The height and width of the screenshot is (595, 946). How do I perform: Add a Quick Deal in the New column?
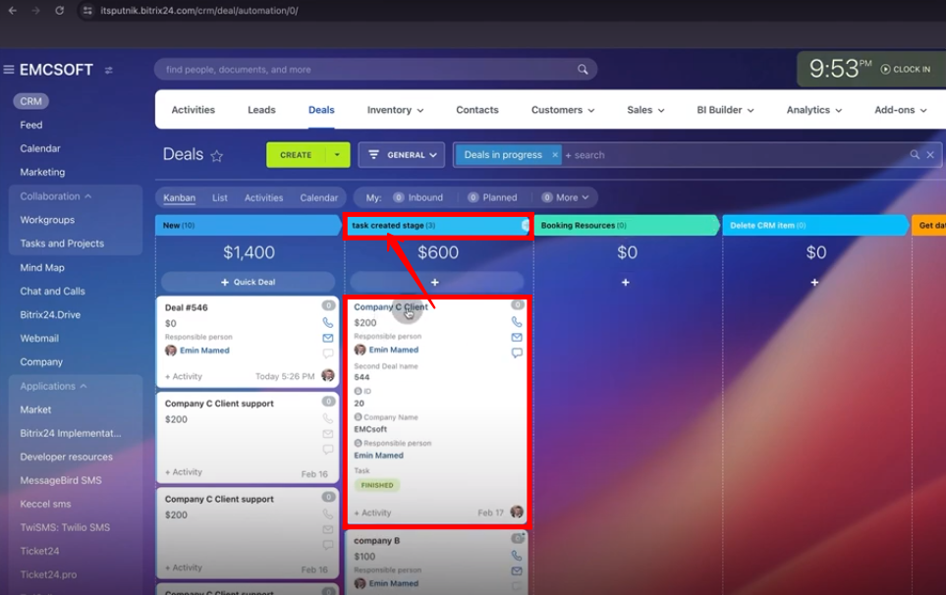(248, 283)
